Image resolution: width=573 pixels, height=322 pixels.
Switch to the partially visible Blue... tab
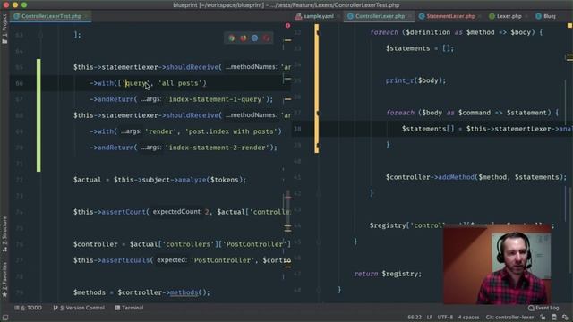tap(546, 16)
